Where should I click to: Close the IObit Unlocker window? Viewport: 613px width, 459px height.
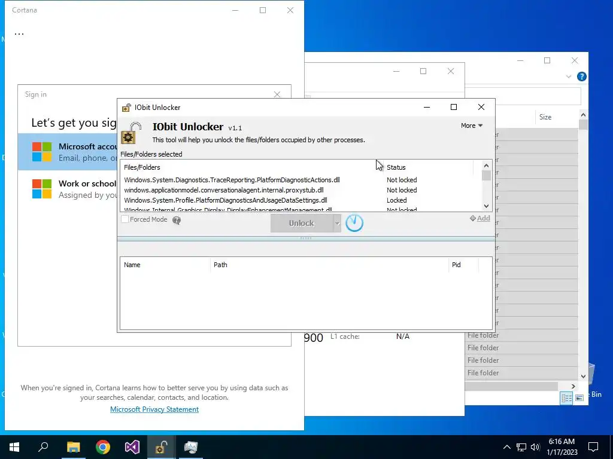point(481,108)
